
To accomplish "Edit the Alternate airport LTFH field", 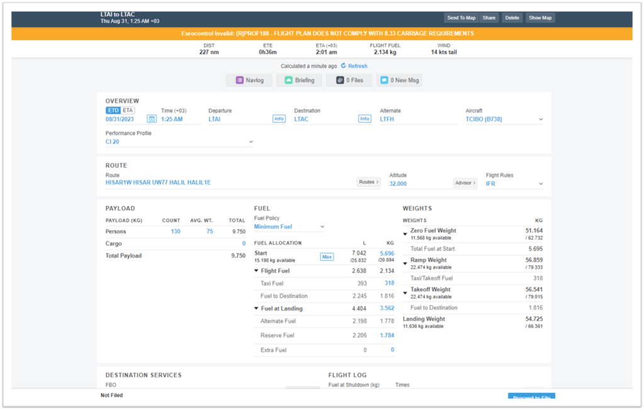I will click(418, 119).
